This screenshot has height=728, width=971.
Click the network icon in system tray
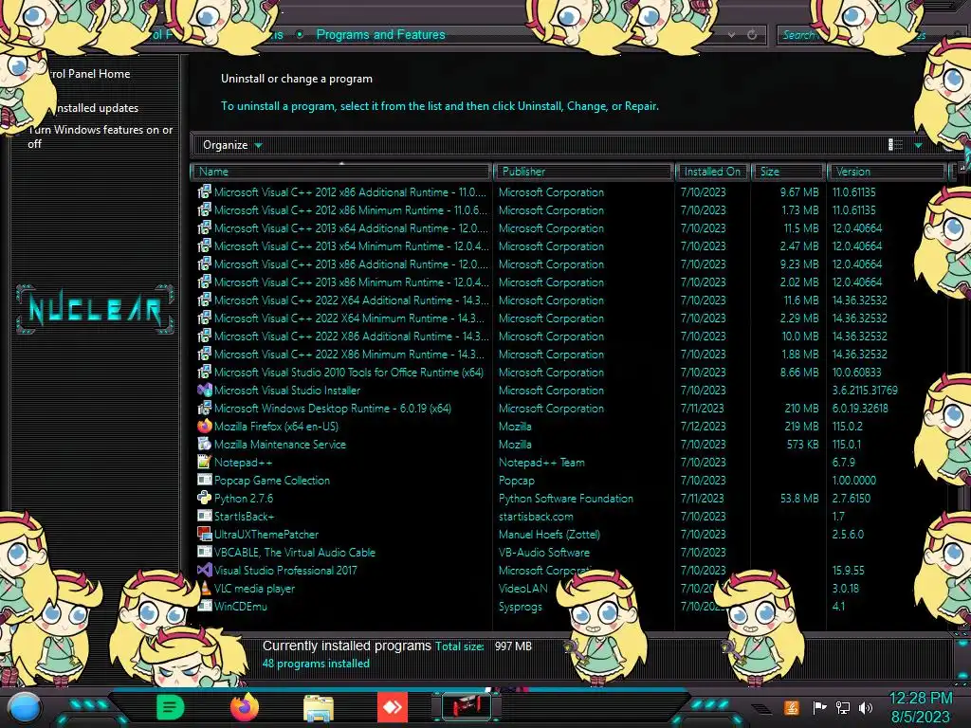(x=843, y=707)
